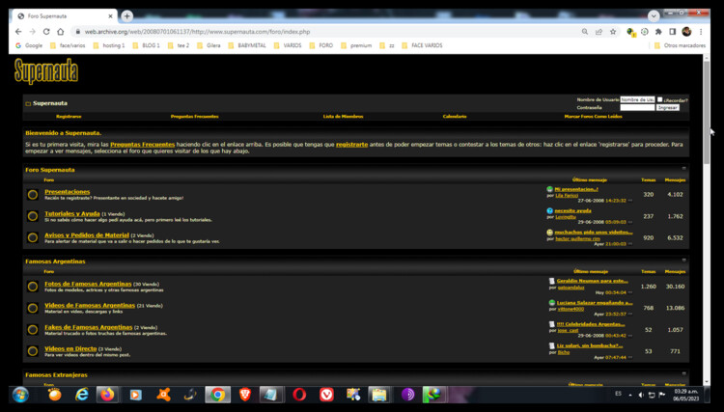
Task: Click Marcar Foros Como Leídos
Action: [x=593, y=116]
